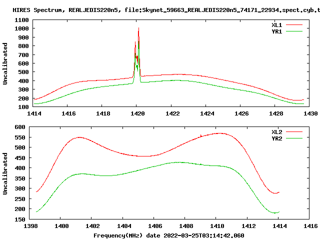Image resolution: width=320 pixels, height=240 pixels.
Task: Click the 1416 x-axis label on bottom plot
Action: coord(310,226)
